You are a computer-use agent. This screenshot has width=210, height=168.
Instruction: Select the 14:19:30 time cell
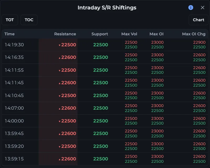14,44
